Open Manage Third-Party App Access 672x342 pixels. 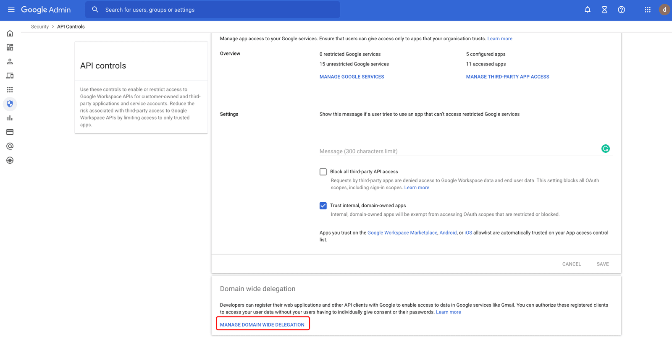[508, 77]
